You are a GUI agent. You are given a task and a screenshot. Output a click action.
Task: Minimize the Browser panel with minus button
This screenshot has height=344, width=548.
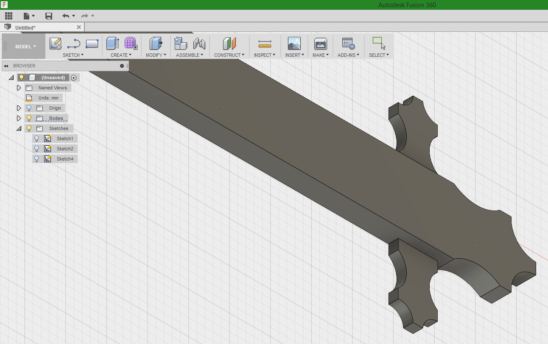(x=122, y=66)
